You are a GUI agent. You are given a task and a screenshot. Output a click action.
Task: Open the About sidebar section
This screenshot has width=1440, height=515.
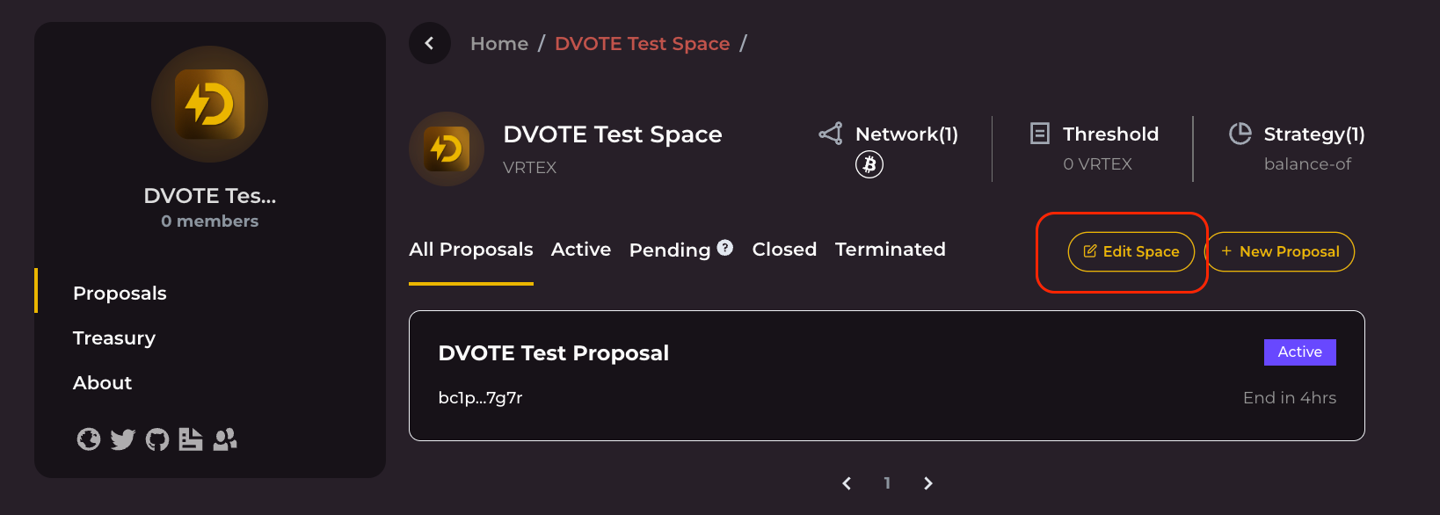tap(103, 383)
